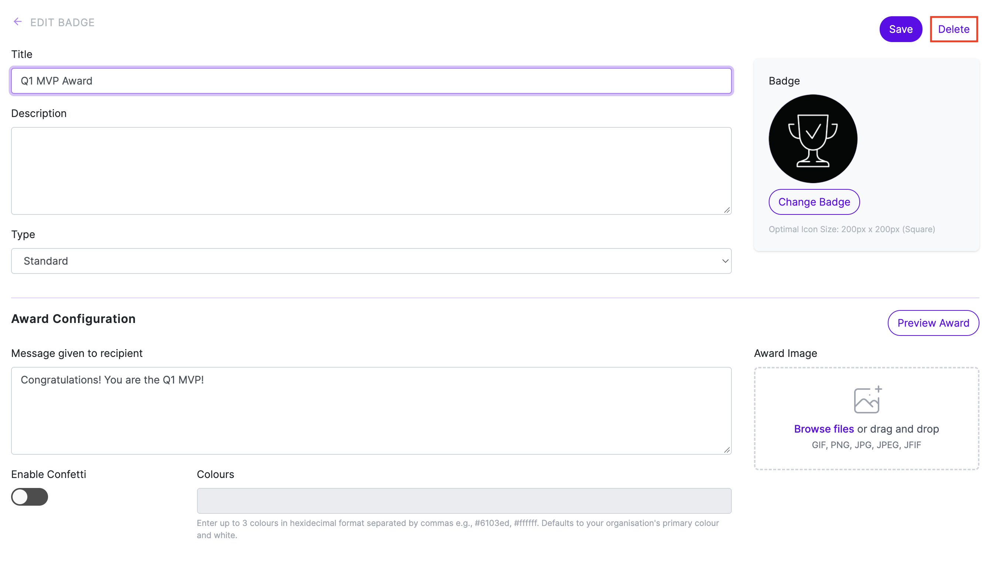This screenshot has width=992, height=564.
Task: Click the EDIT BADGE header text
Action: coord(62,23)
